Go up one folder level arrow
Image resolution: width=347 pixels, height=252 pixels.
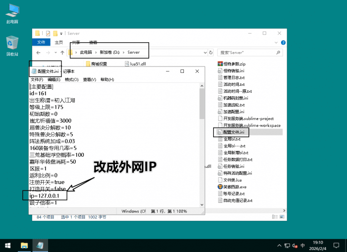click(62, 53)
